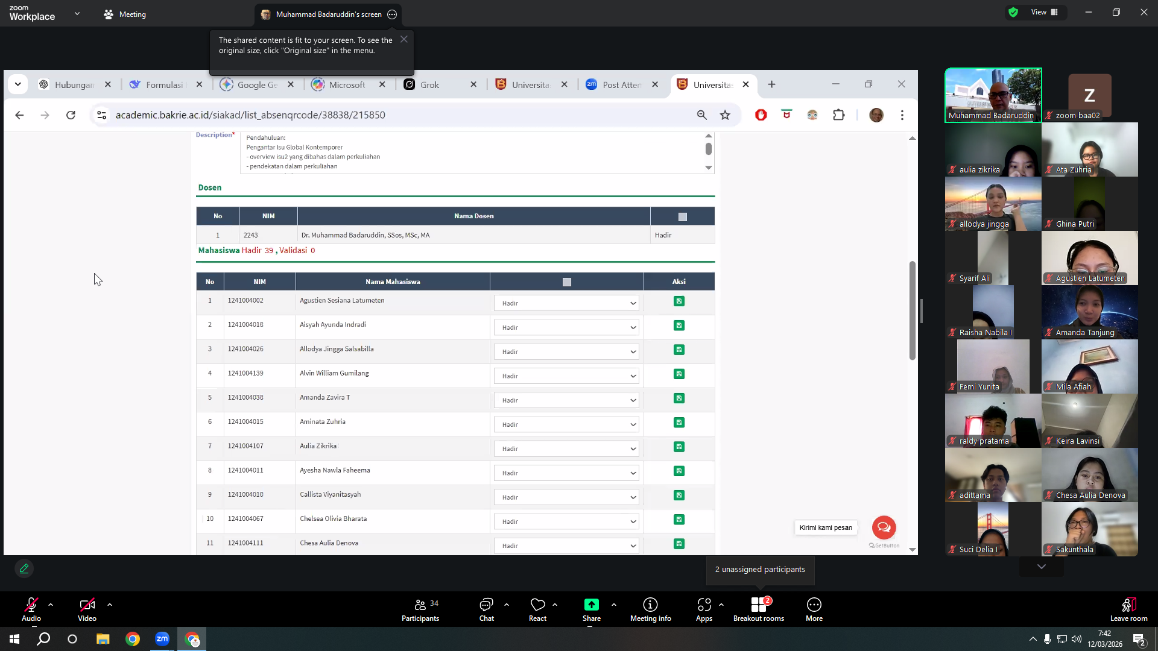The height and width of the screenshot is (651, 1158).
Task: Open Windows taskbar search
Action: (x=43, y=639)
